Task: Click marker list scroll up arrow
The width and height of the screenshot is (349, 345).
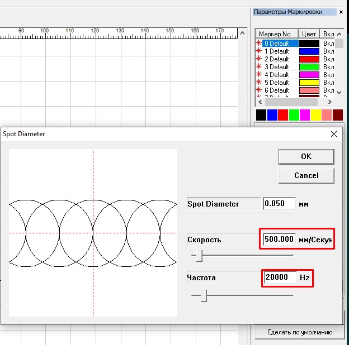Action: (339, 34)
